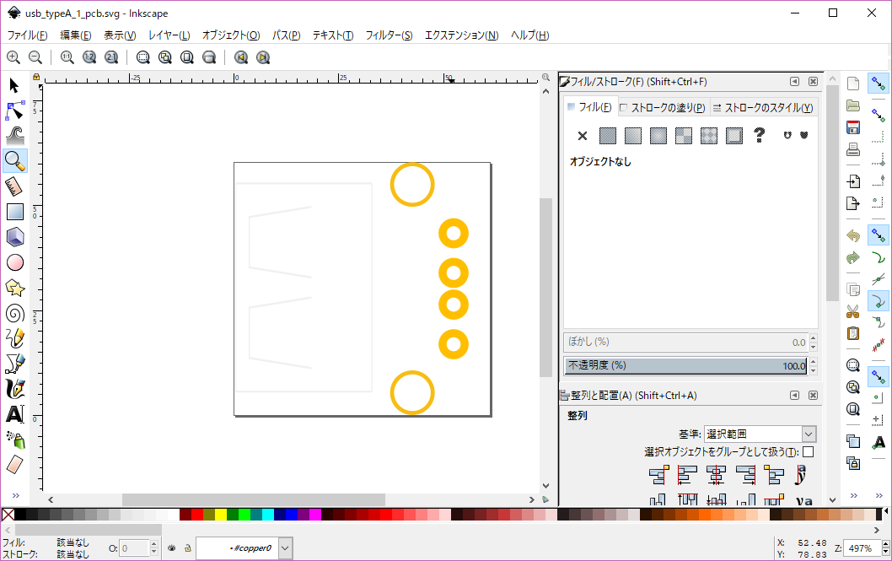Select the Star/polygon tool
Screen dimensions: 892x561
click(x=14, y=288)
